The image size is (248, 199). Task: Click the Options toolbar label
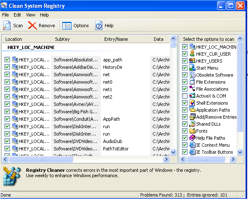(81, 26)
